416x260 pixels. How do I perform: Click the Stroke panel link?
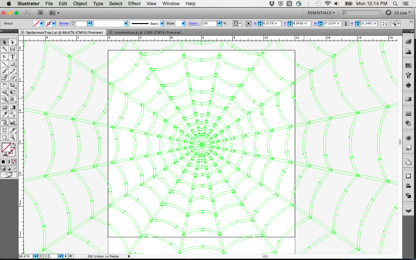[x=64, y=23]
